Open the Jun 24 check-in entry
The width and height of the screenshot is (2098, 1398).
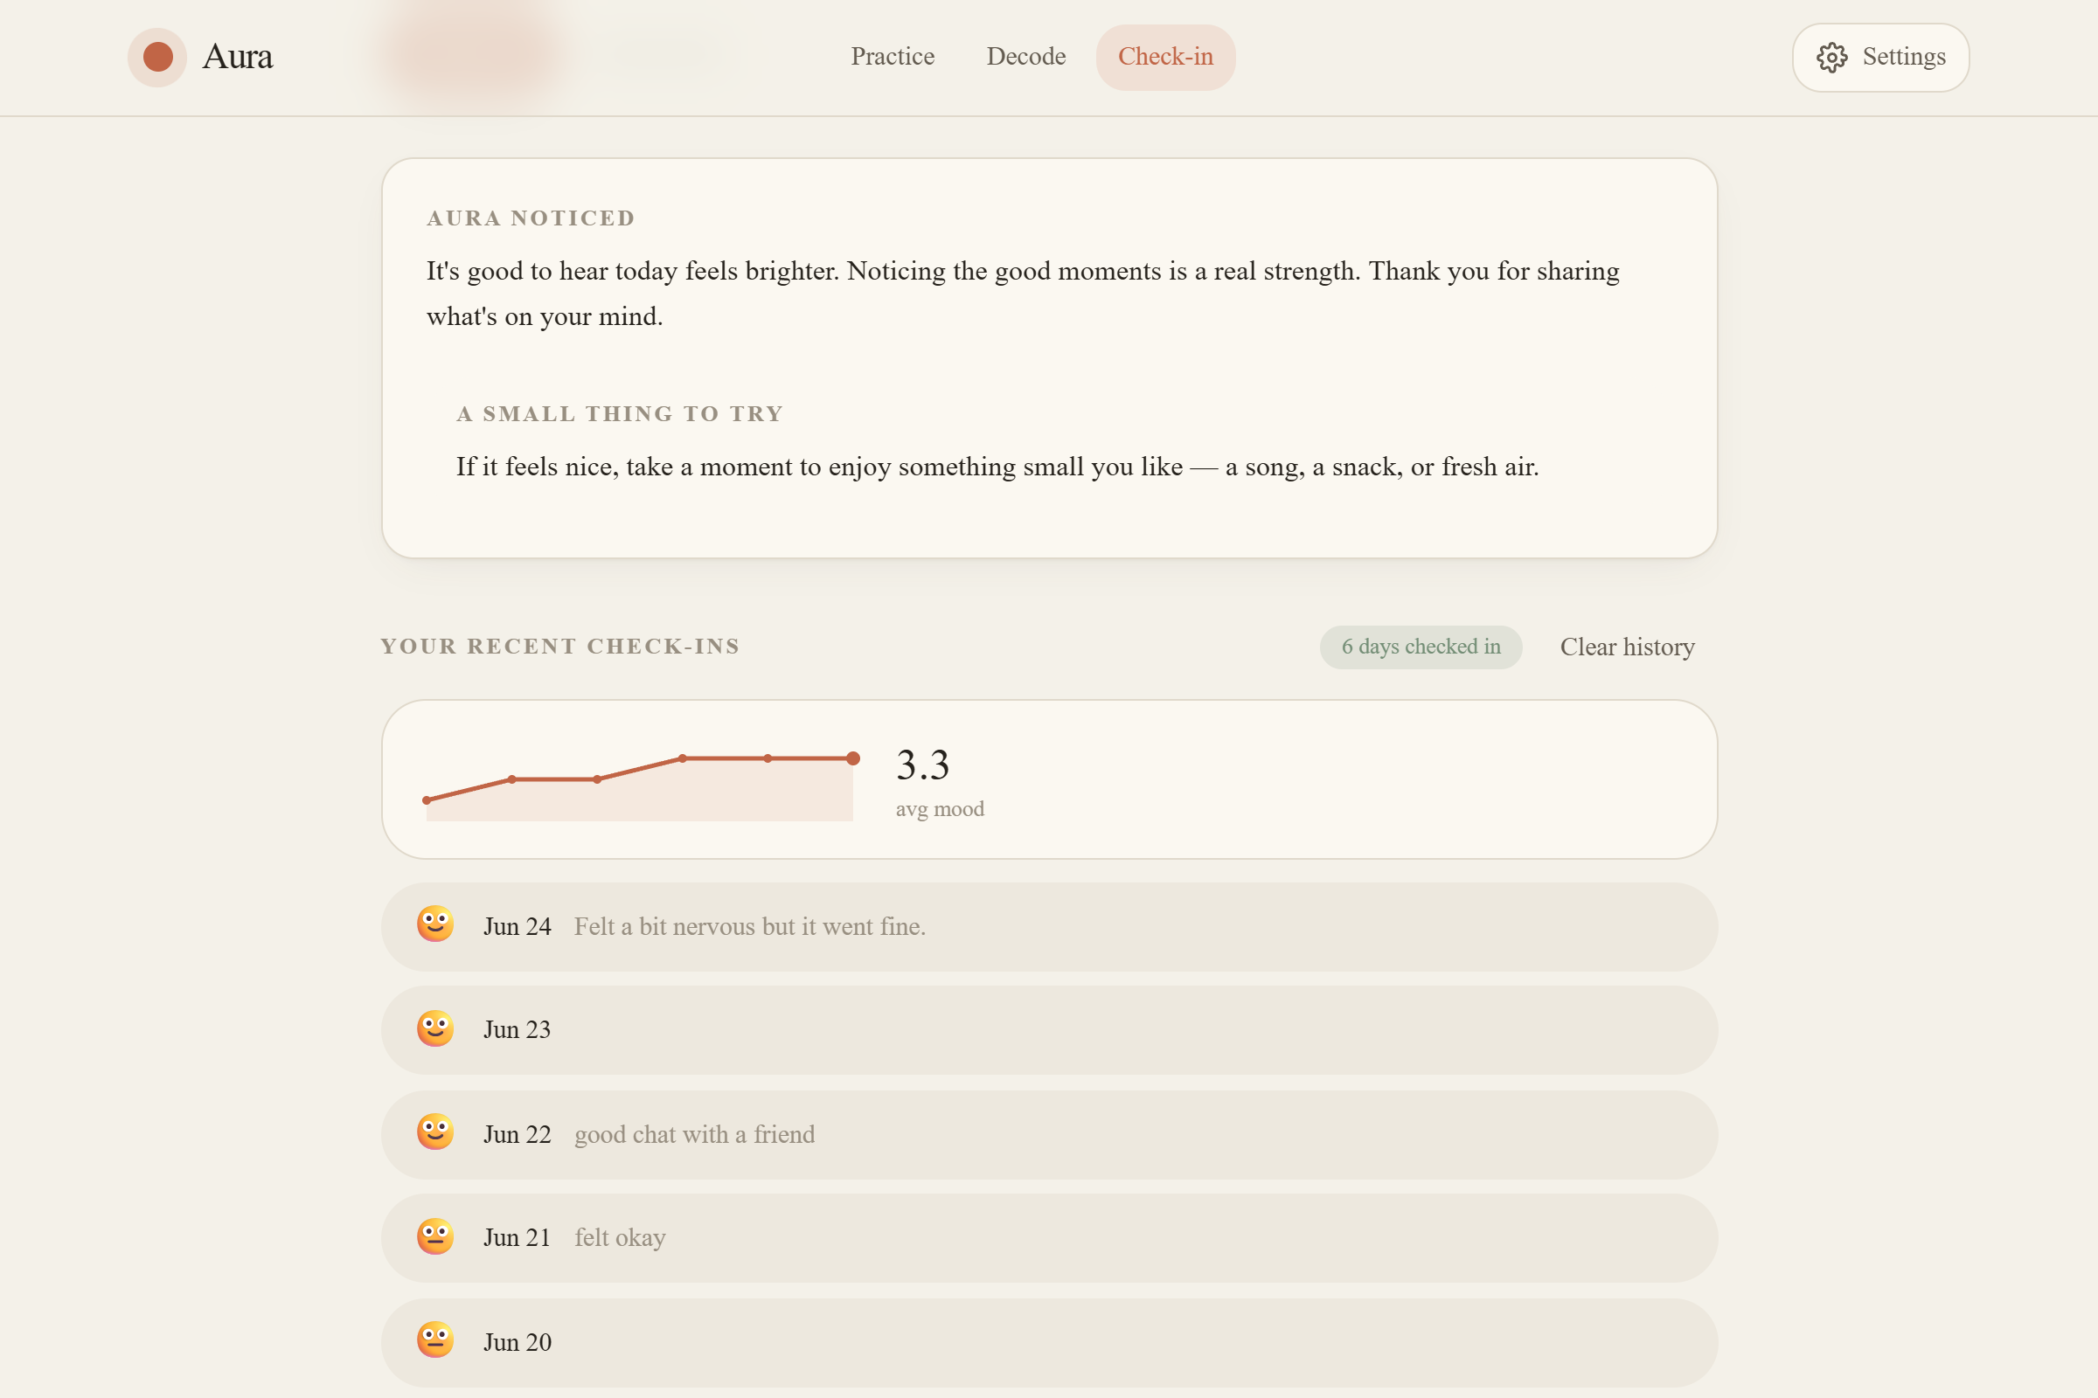(x=1049, y=927)
